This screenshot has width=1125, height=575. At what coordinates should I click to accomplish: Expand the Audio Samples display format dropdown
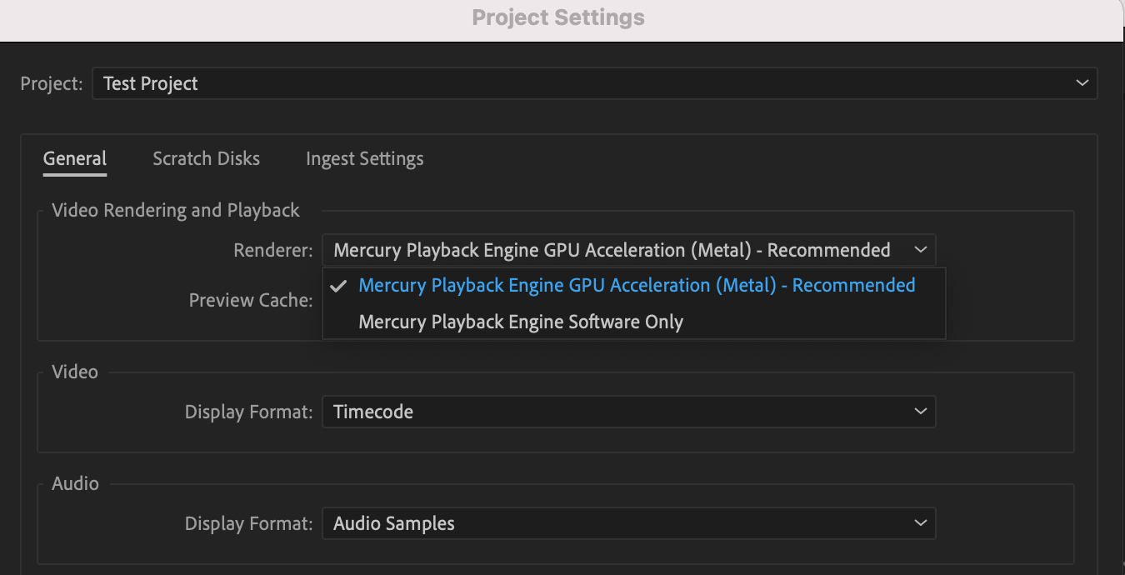628,523
